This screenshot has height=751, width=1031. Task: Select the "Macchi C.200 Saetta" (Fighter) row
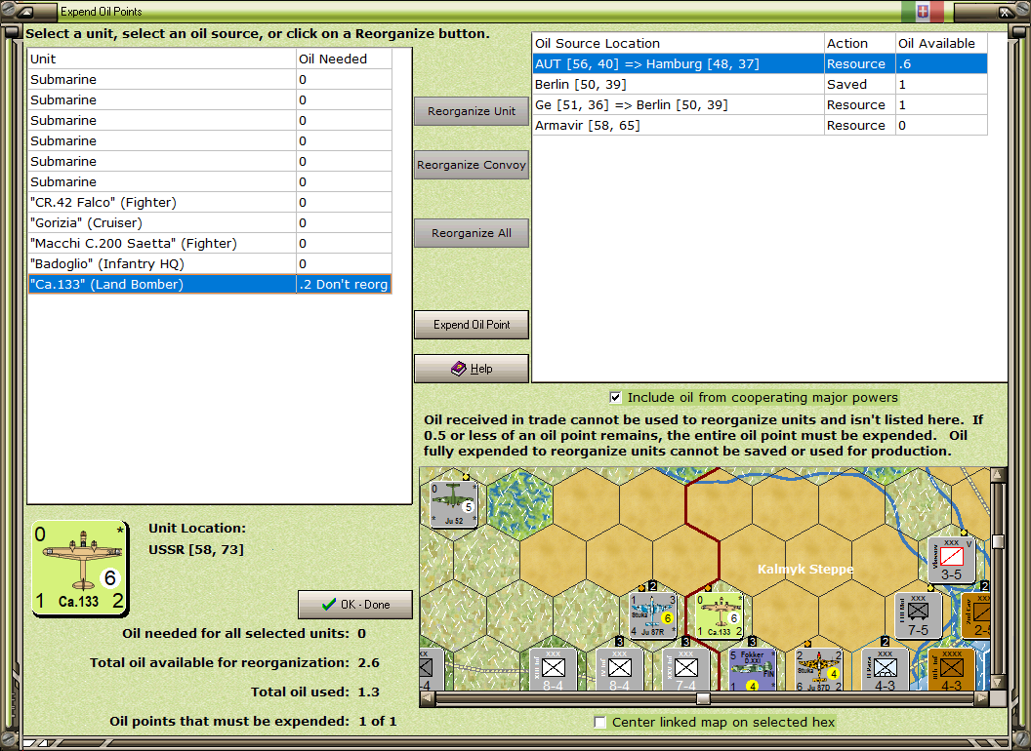(210, 243)
